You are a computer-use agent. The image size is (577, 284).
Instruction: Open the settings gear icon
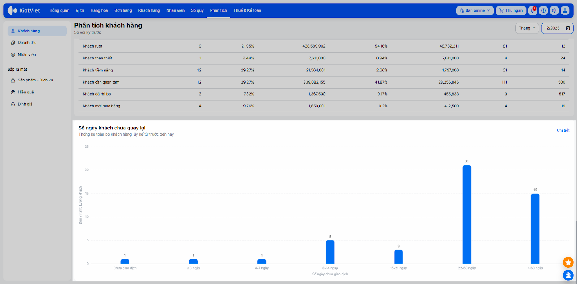[554, 10]
